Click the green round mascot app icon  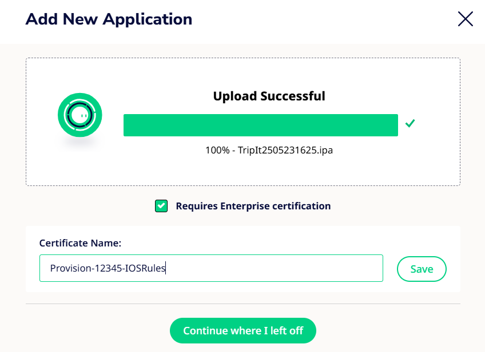point(80,115)
